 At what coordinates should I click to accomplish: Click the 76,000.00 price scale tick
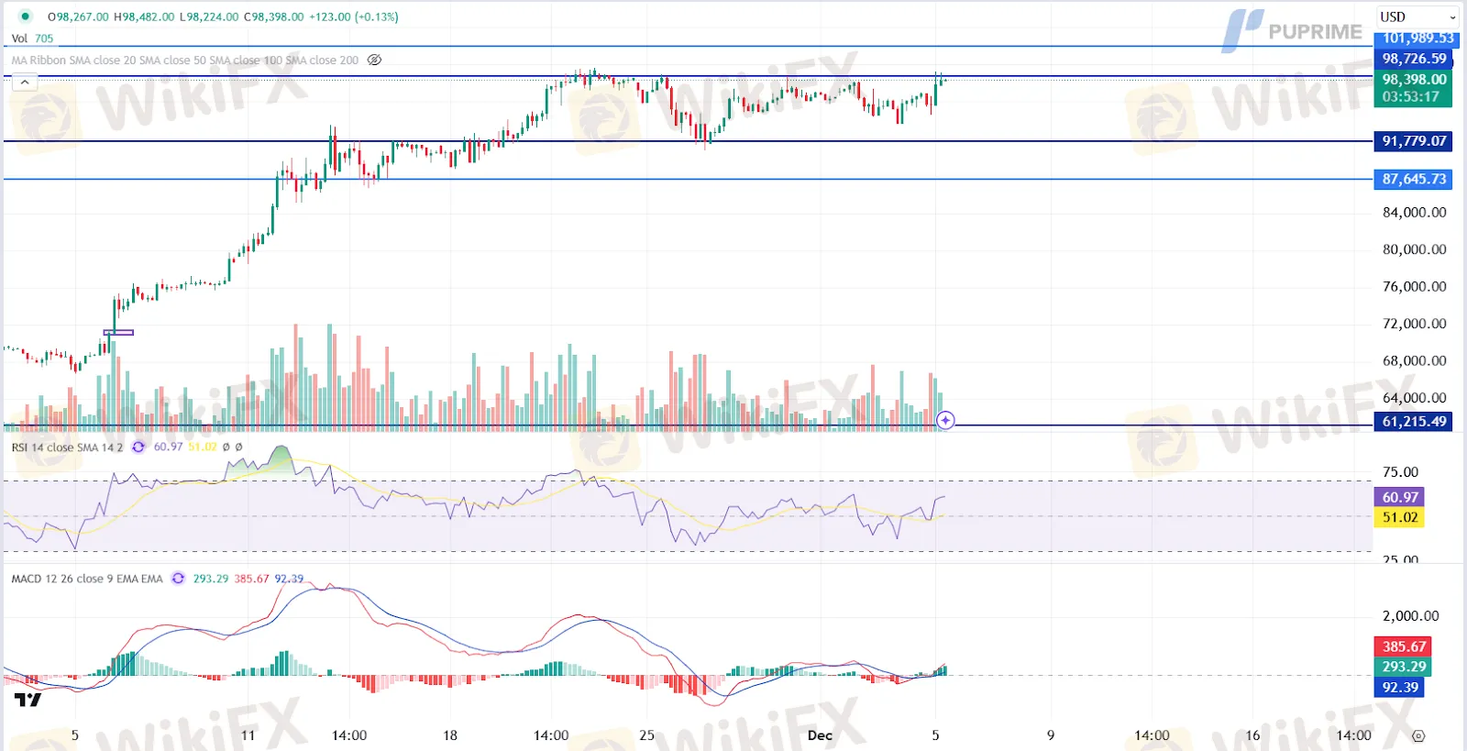coord(1414,287)
